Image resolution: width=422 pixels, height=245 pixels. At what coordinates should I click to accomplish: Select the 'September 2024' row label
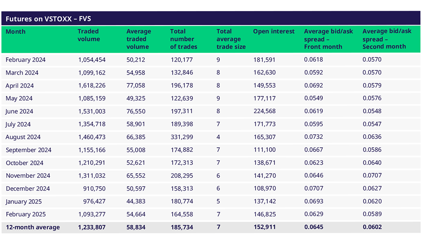pos(28,150)
